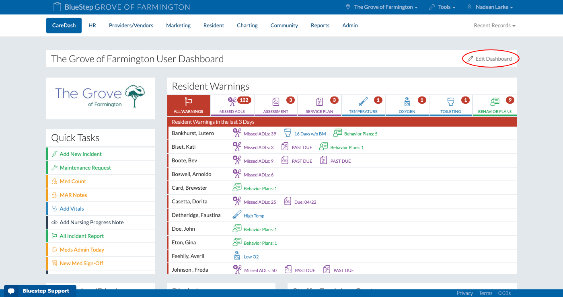The image size is (563, 297).
Task: Click the Missed ADLs icon in Boswell row
Action: click(237, 174)
